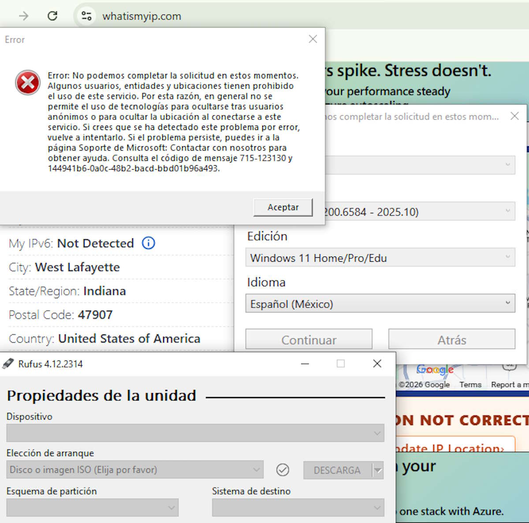Open the Dispositivo dropdown in Rufus

(195, 433)
